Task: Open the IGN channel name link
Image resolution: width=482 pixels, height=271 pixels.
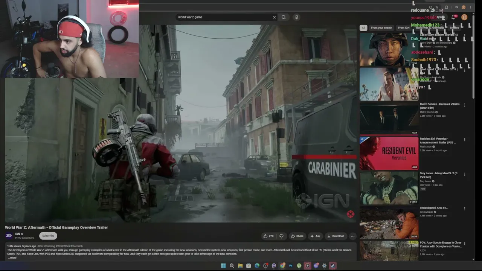Action: tap(17, 234)
